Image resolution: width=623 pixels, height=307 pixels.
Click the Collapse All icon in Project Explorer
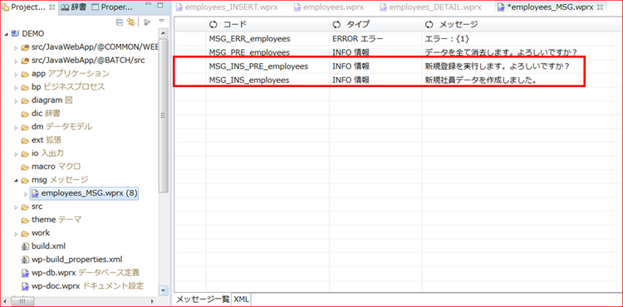119,22
